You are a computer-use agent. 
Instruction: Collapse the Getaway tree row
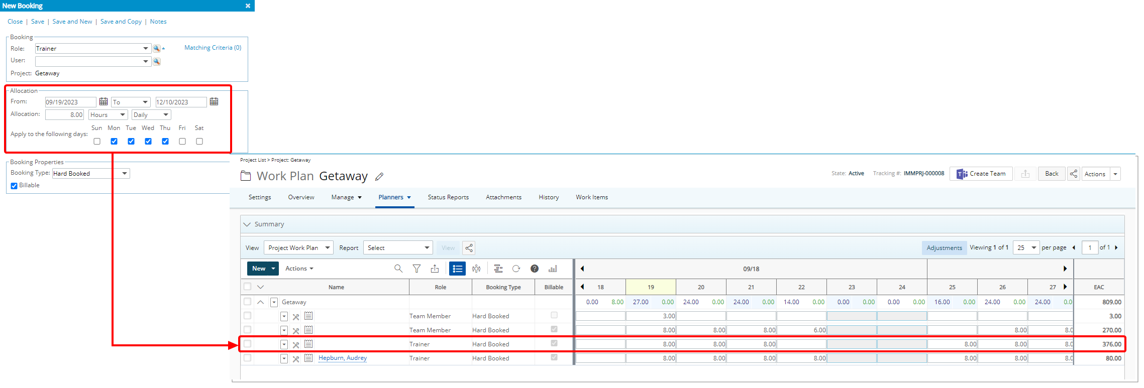pyautogui.click(x=260, y=302)
